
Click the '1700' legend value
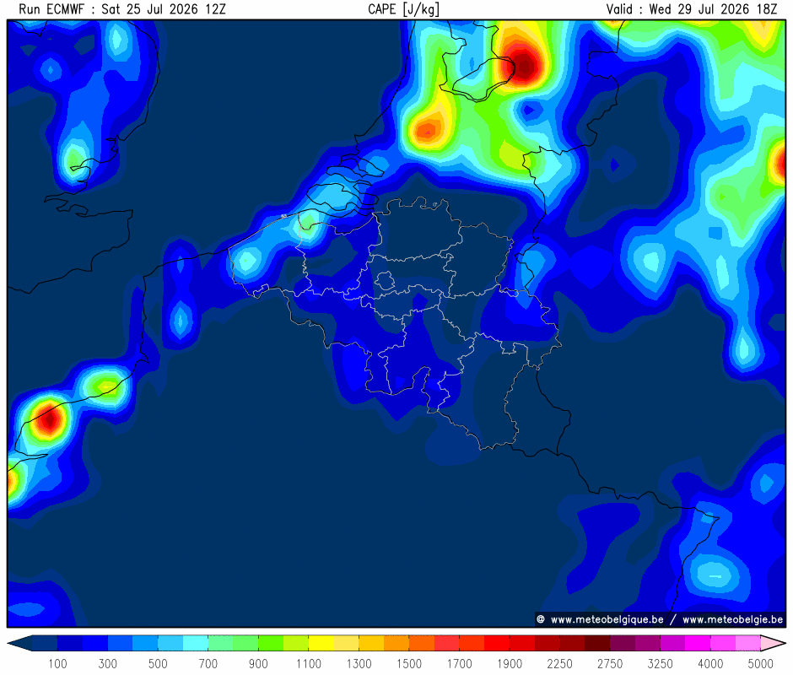coord(459,664)
